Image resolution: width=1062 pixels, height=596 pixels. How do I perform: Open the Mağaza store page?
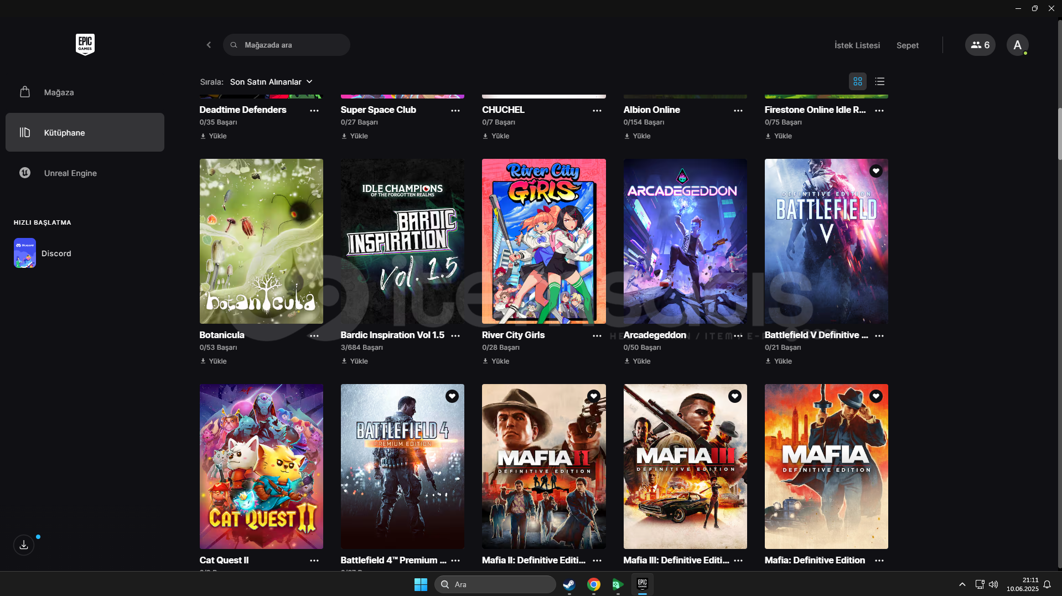85,92
